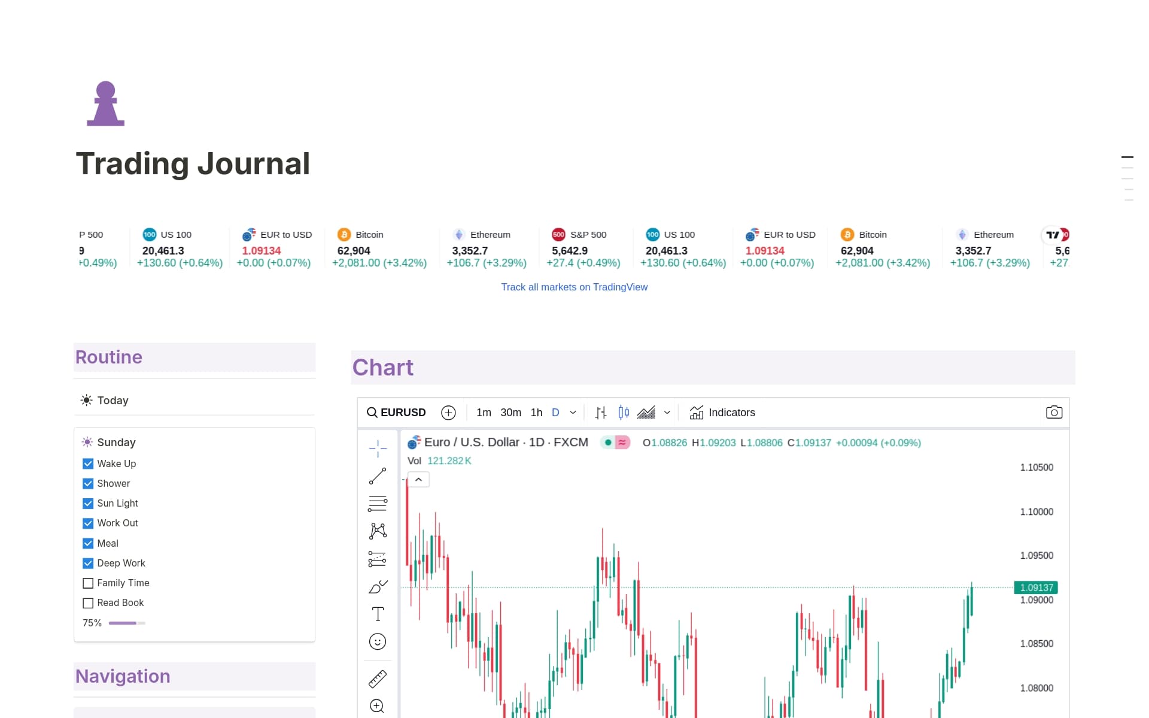The image size is (1149, 718).
Task: Select the ruler measure tool
Action: coord(377,678)
